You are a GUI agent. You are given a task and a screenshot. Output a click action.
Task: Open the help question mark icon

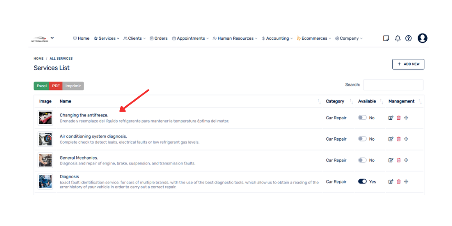click(409, 38)
